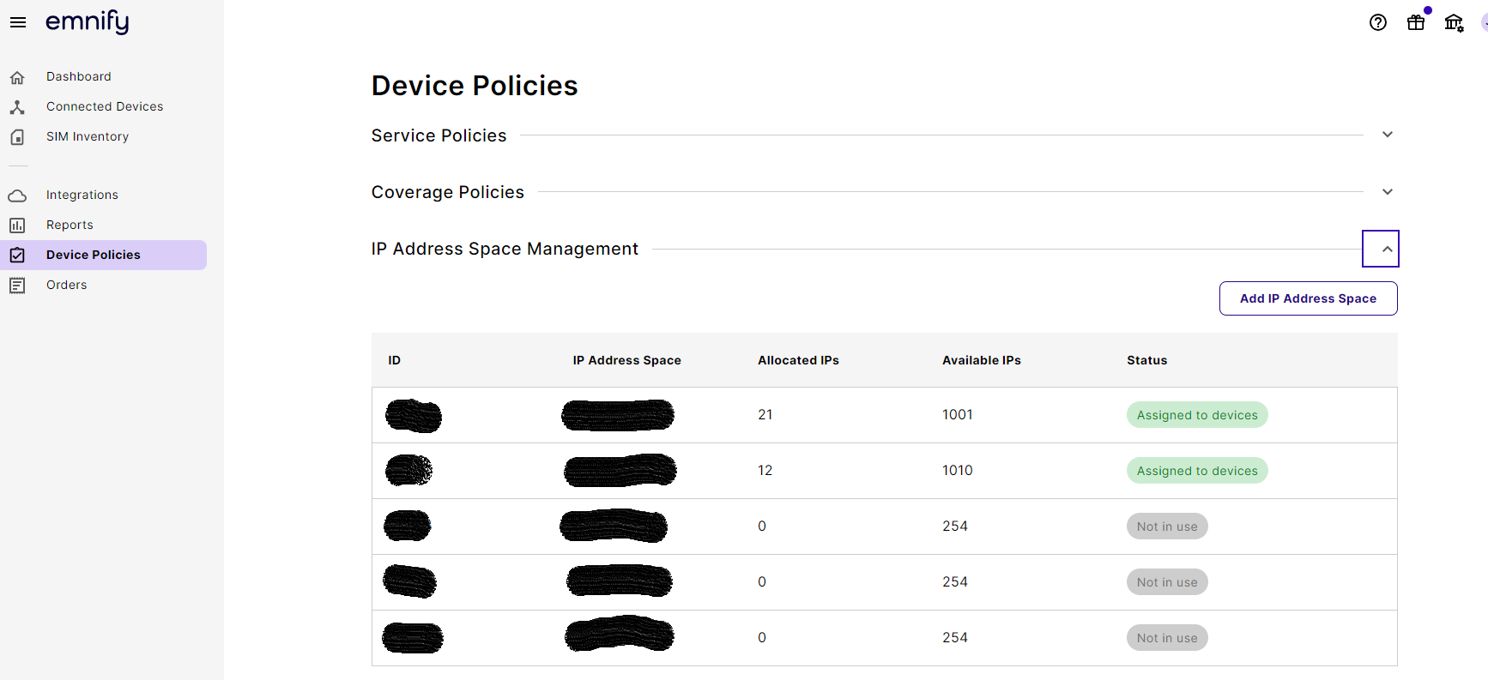
Task: Collapse IP Address Space Management section
Action: (1381, 249)
